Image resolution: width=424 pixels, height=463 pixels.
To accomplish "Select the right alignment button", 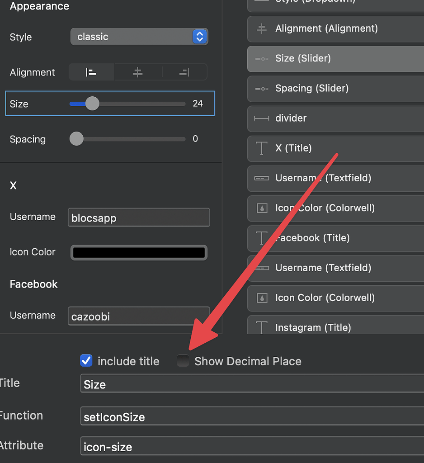I will (x=185, y=72).
